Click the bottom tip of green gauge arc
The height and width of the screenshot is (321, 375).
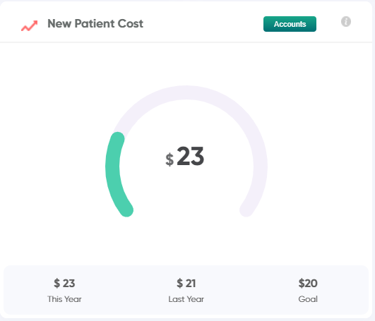point(126,210)
